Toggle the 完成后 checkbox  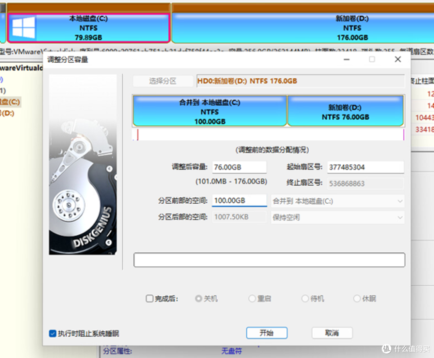point(149,299)
